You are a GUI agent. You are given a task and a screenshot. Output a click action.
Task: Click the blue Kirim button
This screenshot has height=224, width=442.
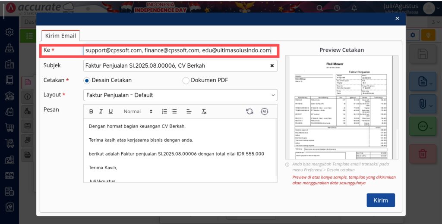[381, 200]
